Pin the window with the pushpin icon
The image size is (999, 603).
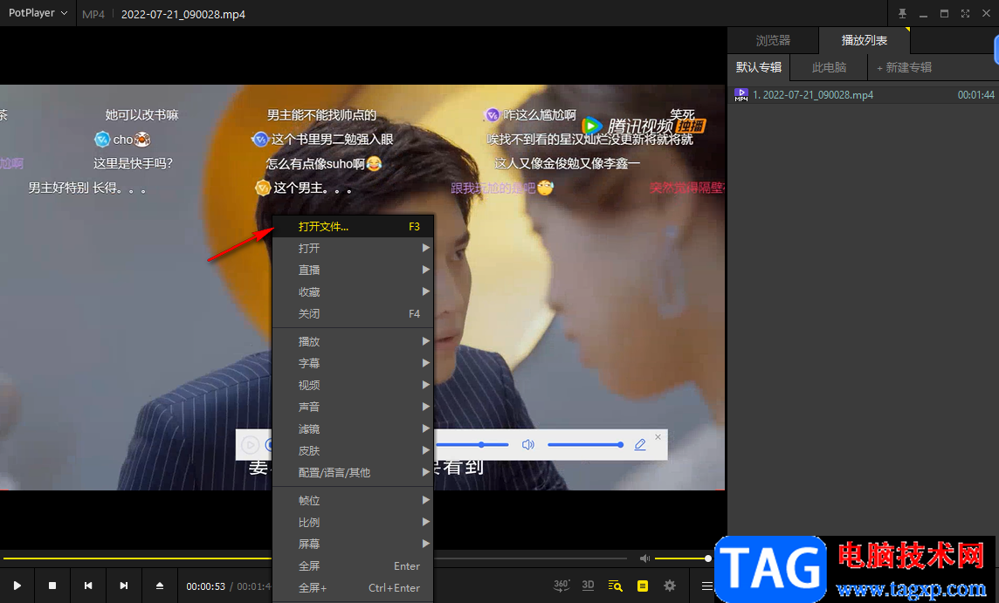point(902,13)
